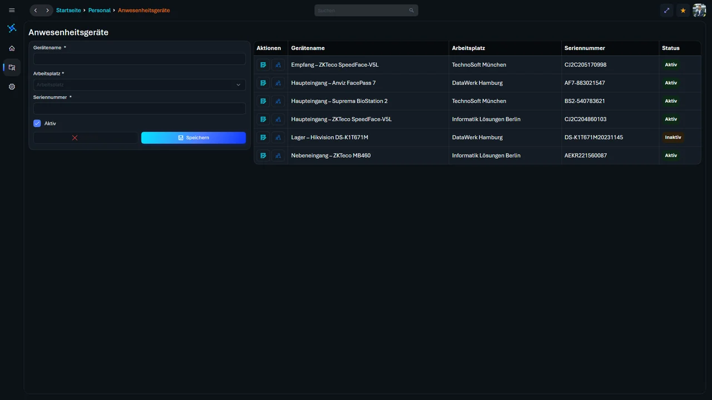Open users icon for Lager – Hikvision DS-K1T671M

click(x=278, y=137)
